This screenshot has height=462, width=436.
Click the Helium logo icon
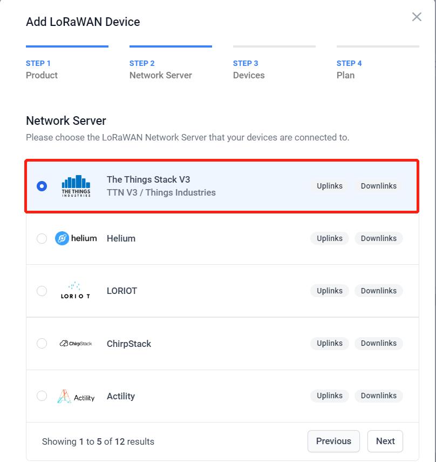[76, 238]
